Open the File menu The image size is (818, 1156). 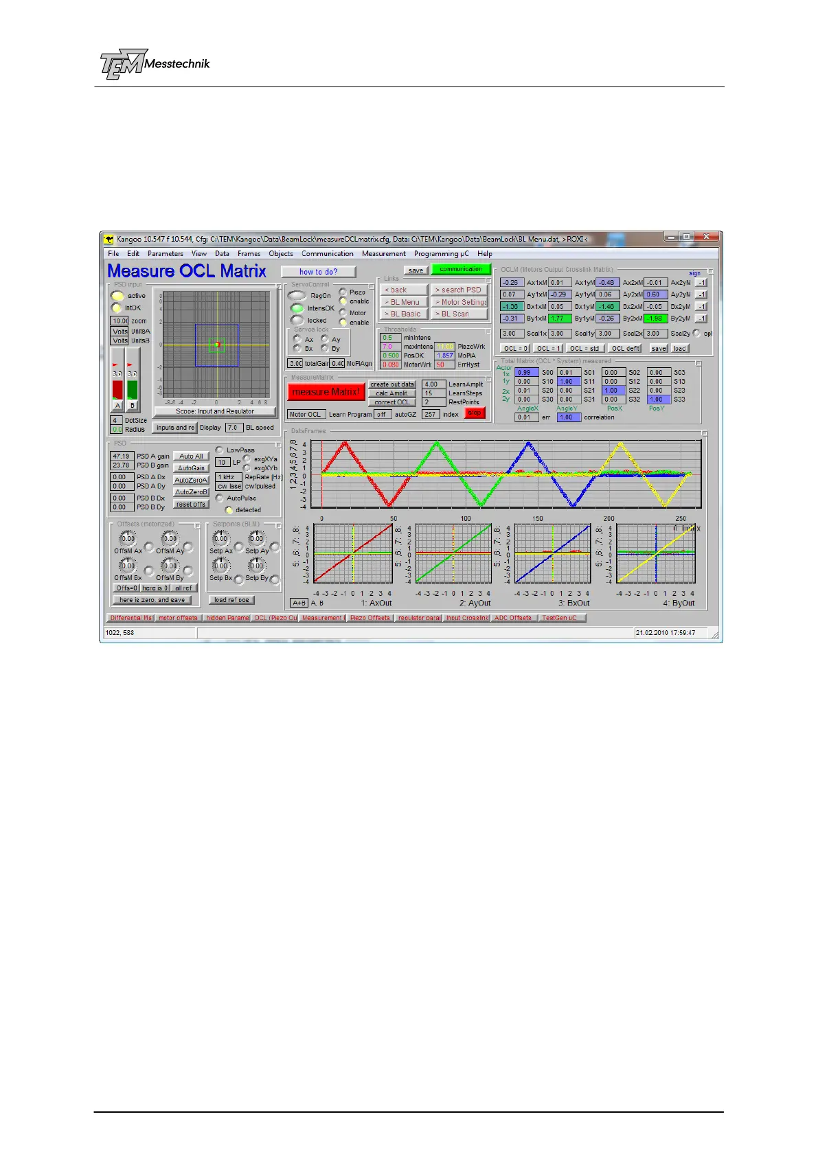coord(113,253)
